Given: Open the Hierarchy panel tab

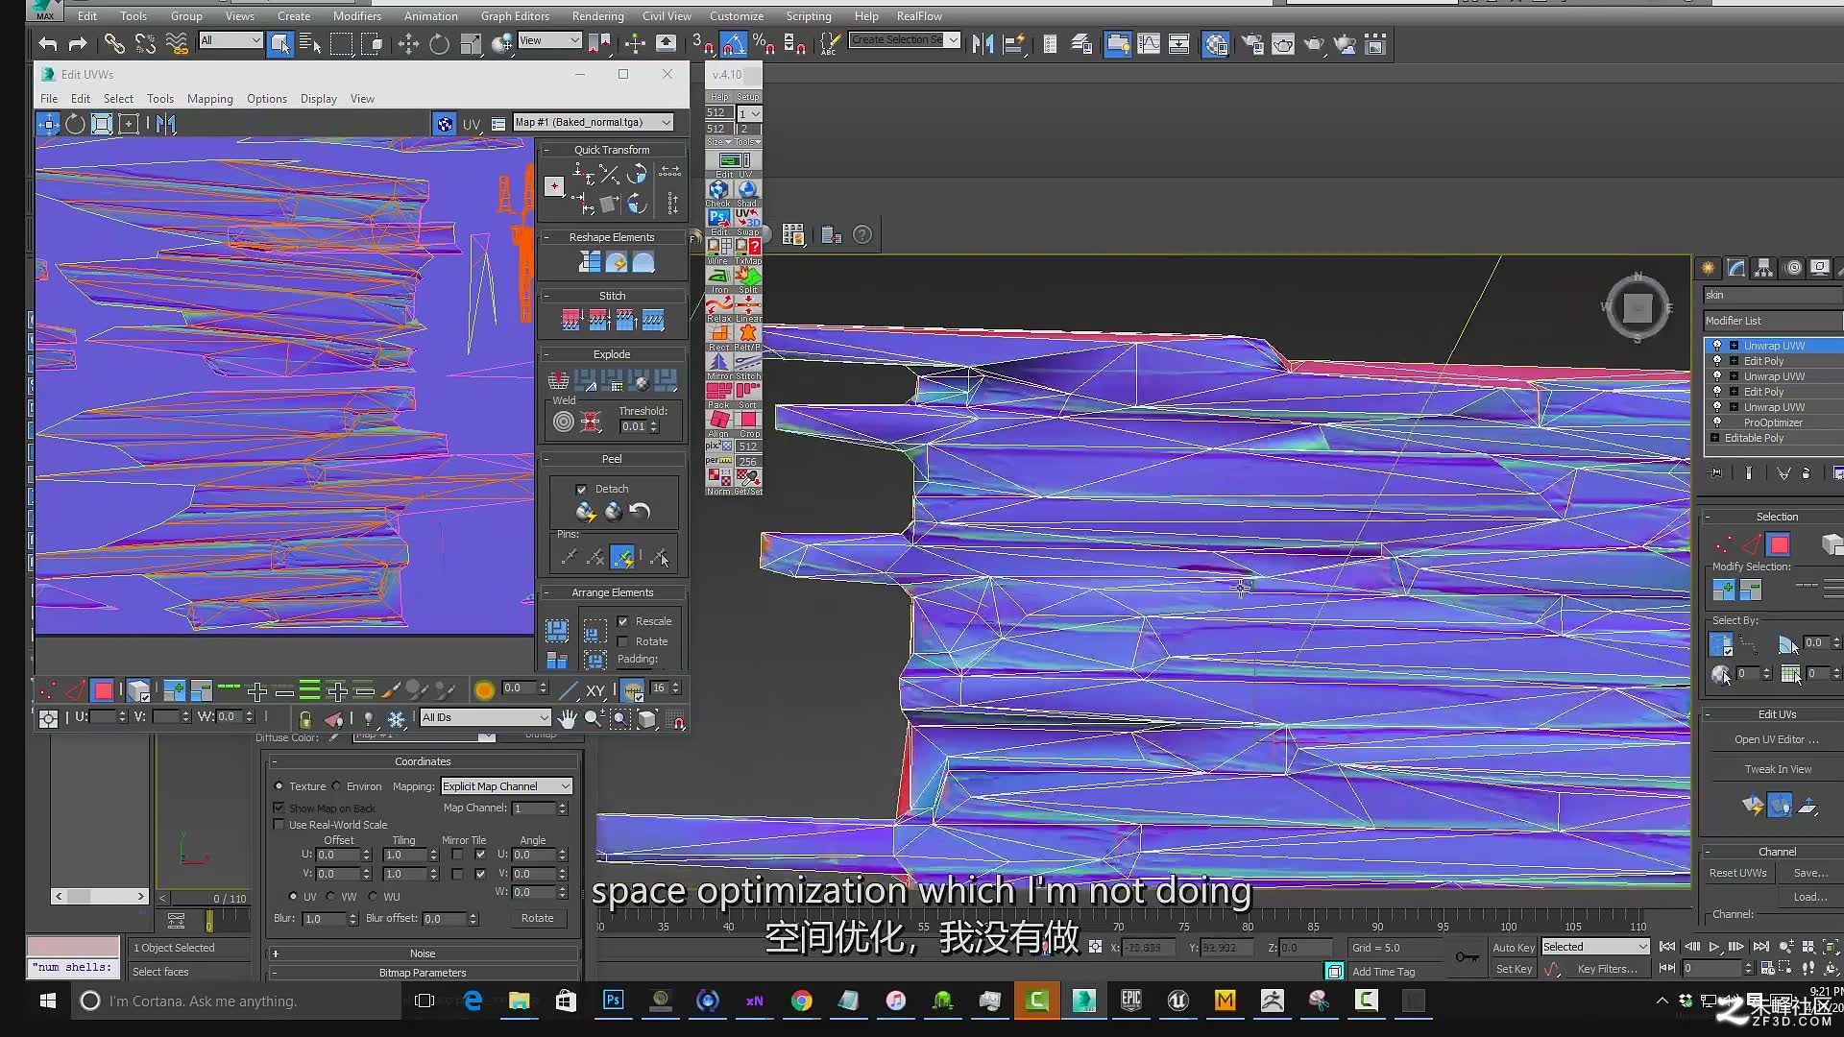Looking at the screenshot, I should [x=1763, y=269].
